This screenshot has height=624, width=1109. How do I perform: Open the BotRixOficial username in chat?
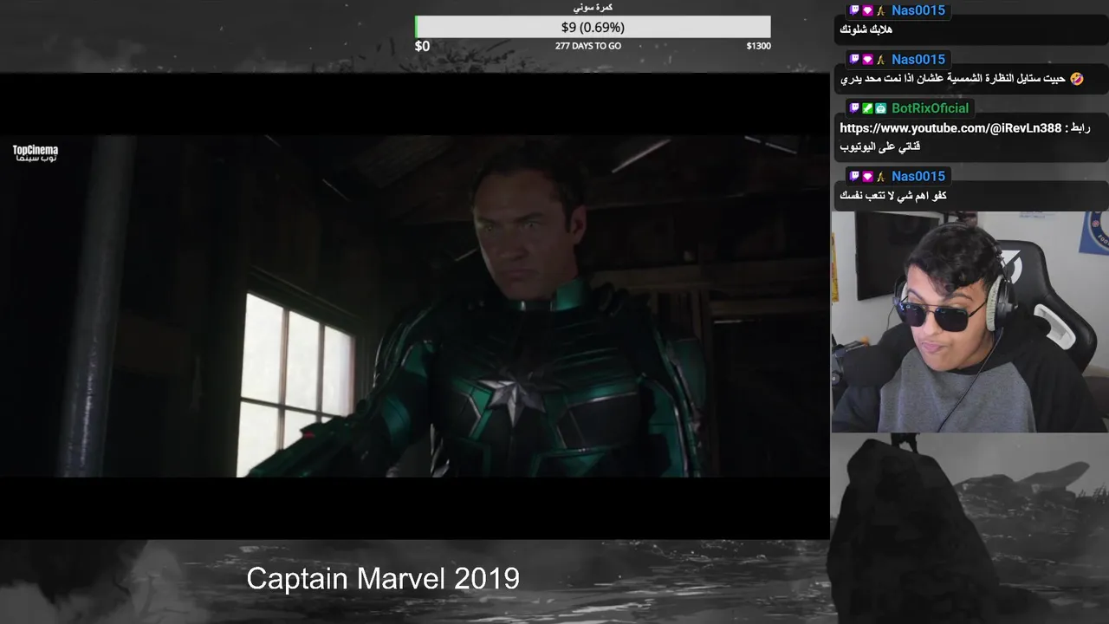coord(931,108)
